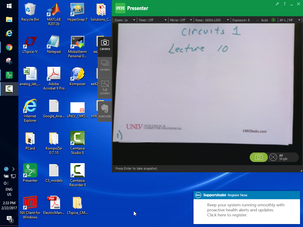Open KompoZer 0.7.10 folder

tap(54, 143)
